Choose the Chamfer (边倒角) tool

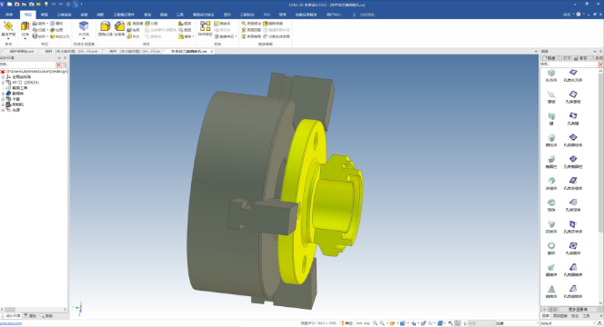pos(119,29)
